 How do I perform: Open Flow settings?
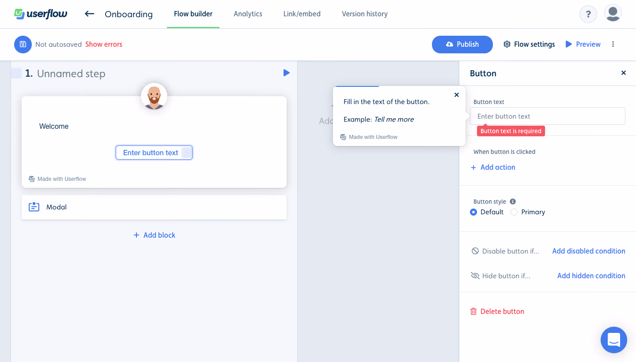(x=529, y=44)
